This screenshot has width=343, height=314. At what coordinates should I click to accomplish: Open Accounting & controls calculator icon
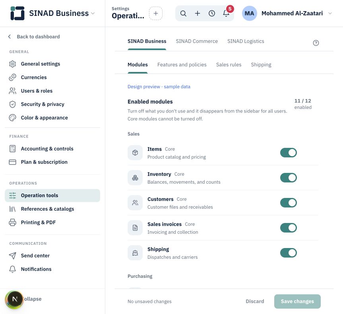[12, 149]
